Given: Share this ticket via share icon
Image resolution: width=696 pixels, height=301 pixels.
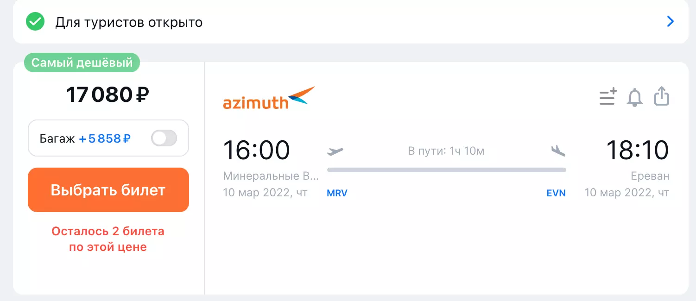Looking at the screenshot, I should 662,97.
